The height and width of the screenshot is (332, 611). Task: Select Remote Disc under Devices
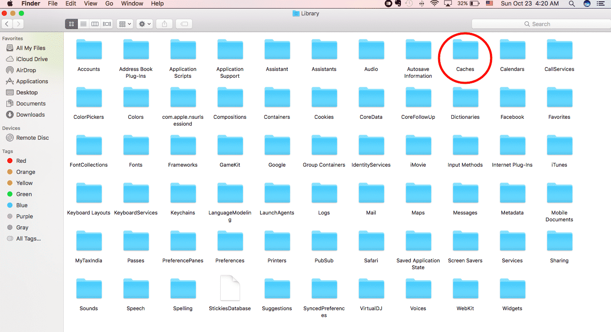tap(32, 138)
